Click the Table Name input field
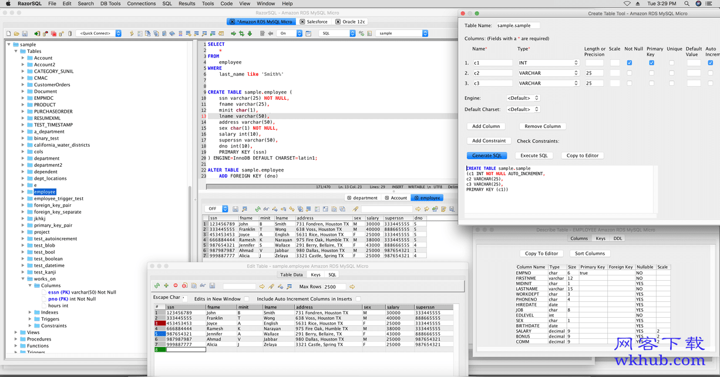720x377 pixels. [x=517, y=26]
